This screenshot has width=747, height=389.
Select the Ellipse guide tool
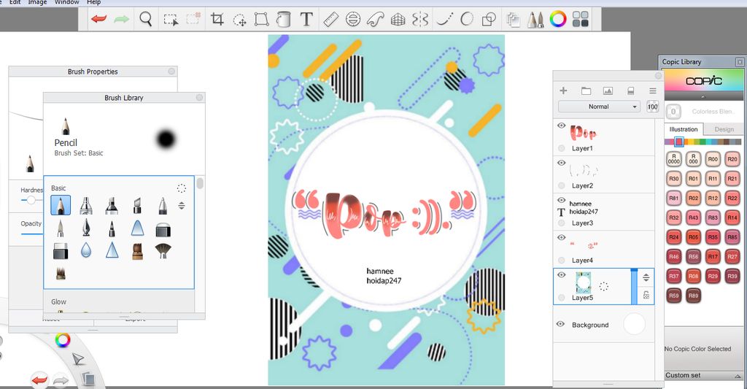click(353, 20)
